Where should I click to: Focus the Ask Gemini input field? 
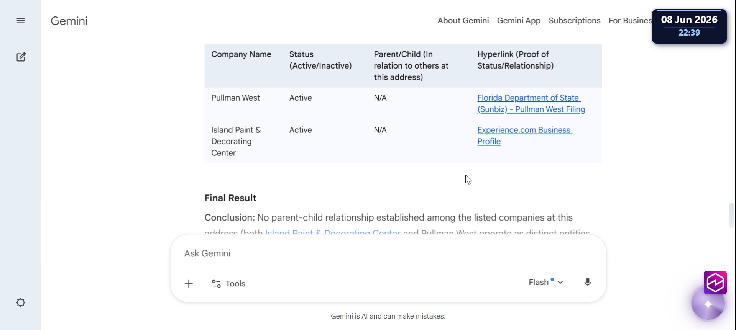tap(388, 253)
